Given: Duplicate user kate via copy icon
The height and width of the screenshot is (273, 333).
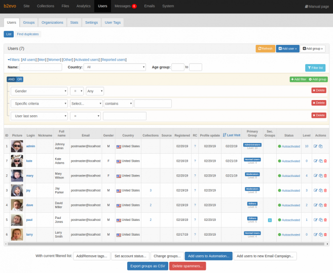Looking at the screenshot, I should point(320,161).
